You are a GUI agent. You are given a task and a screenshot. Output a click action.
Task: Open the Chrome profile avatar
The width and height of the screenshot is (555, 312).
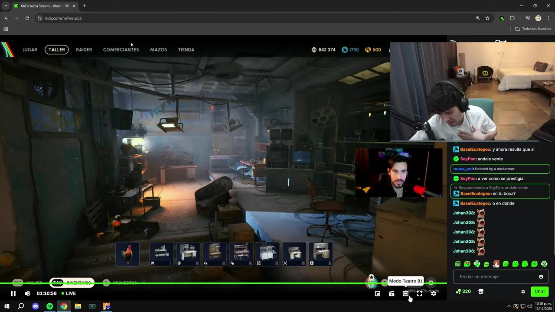538,18
